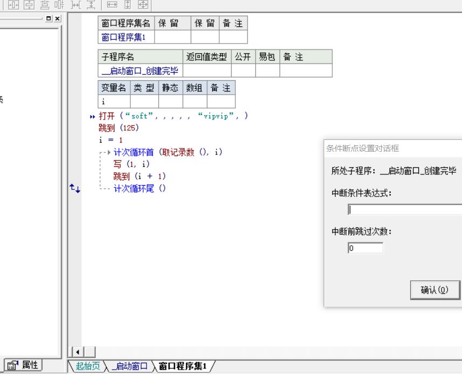Click the 中断前跳过次数 label
This screenshot has width=462, height=374.
(362, 231)
